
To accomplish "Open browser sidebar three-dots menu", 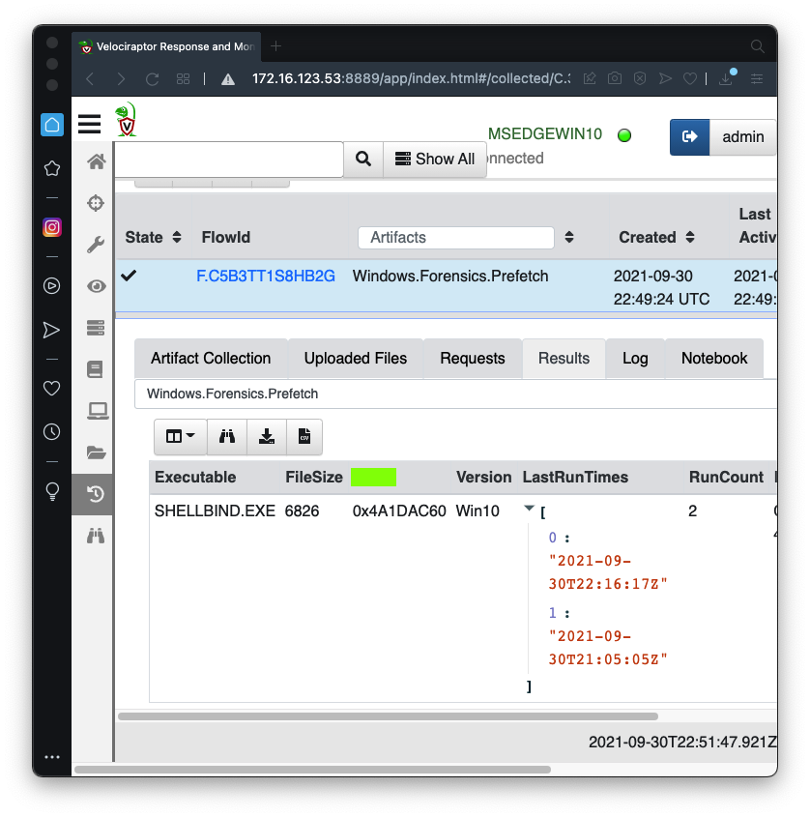I will pyautogui.click(x=52, y=757).
